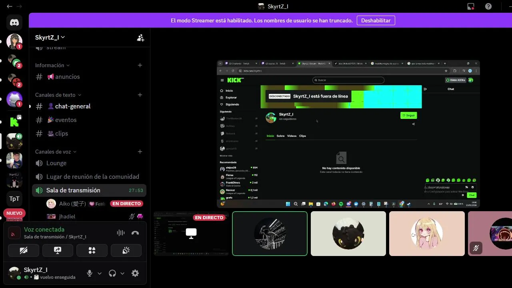Image resolution: width=512 pixels, height=288 pixels.
Task: Collapse the Información category
Action: click(52, 65)
